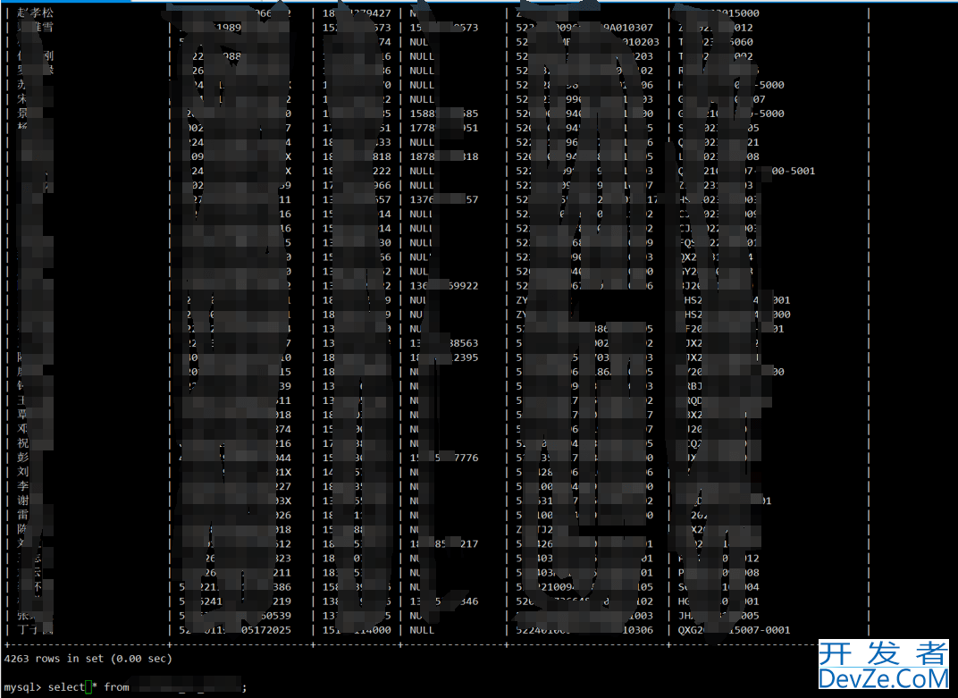The image size is (958, 698).
Task: Click the value ending 10306 in last row
Action: (584, 630)
